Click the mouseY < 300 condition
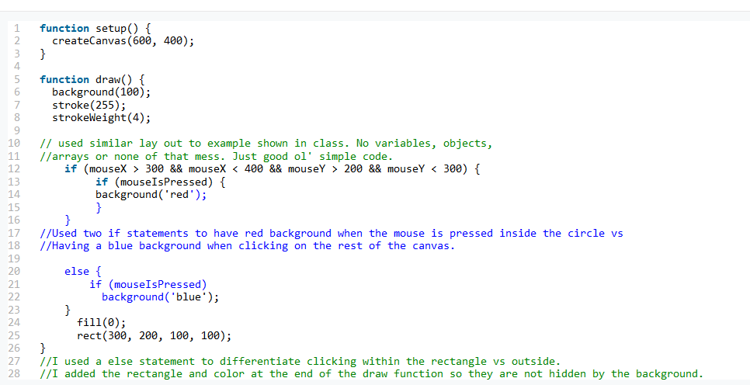This screenshot has height=385, width=750. click(x=425, y=169)
